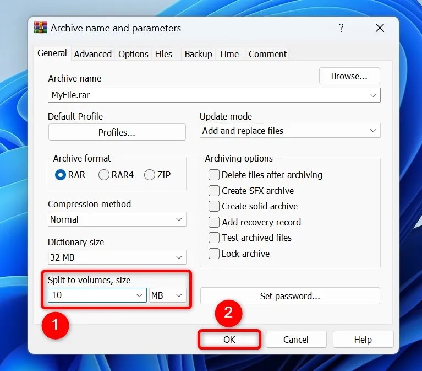Click the Browse... button

349,76
